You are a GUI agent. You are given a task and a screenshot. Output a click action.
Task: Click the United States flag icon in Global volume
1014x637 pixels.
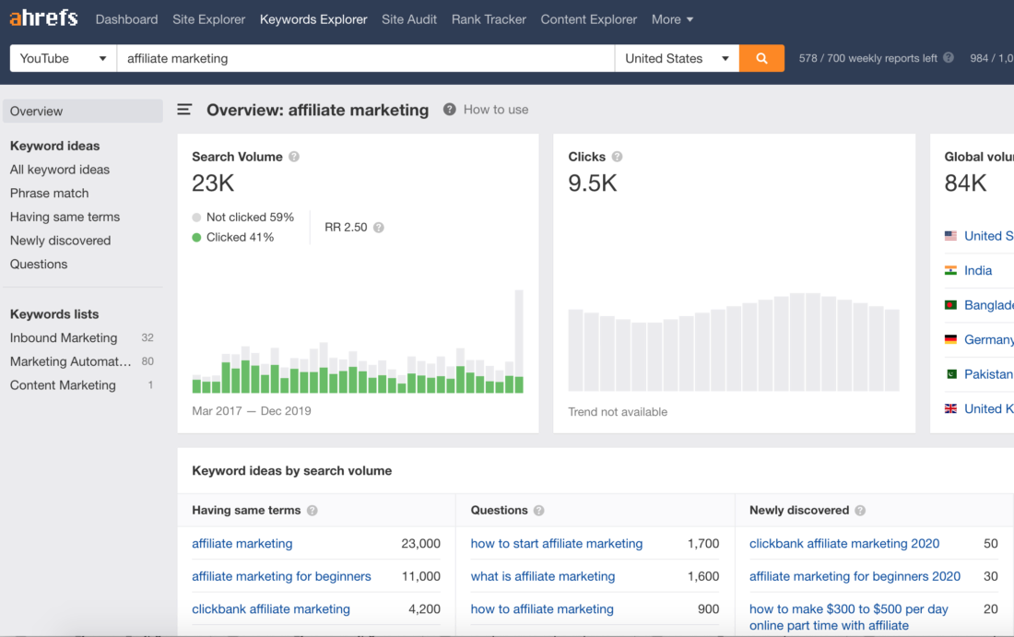(950, 236)
